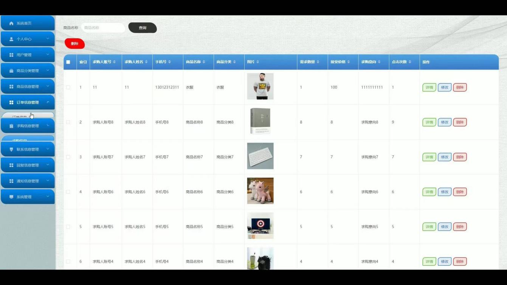Toggle the select-all checkbox in table header
This screenshot has height=285, width=507.
click(68, 62)
